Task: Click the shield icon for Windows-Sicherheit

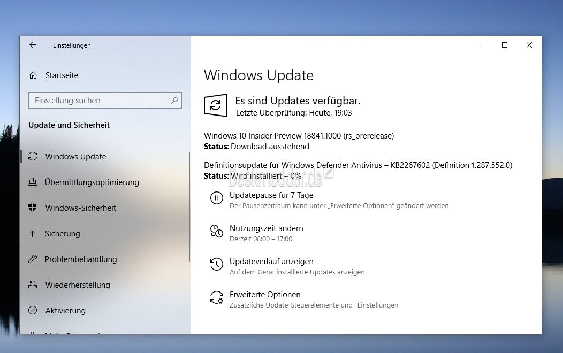Action: point(33,208)
